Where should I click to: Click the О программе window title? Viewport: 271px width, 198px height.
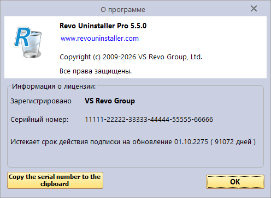pos(123,10)
